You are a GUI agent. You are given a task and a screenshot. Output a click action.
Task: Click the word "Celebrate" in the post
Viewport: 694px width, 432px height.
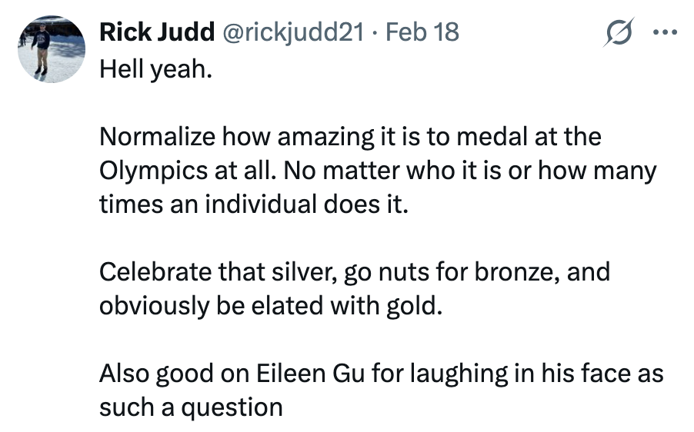(155, 271)
